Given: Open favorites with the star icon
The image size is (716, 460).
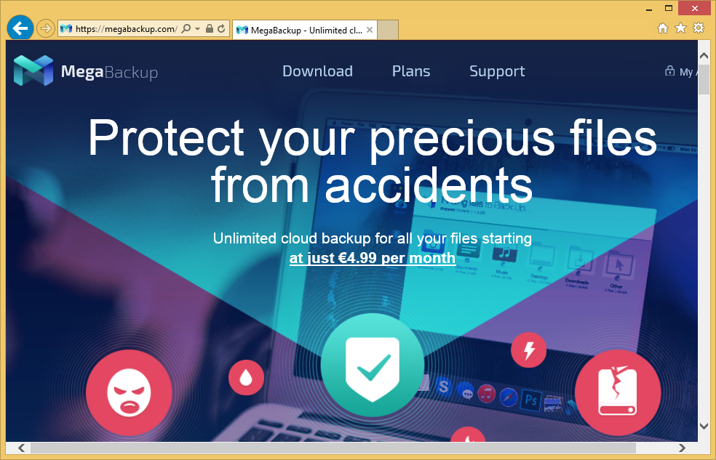Looking at the screenshot, I should (x=680, y=28).
